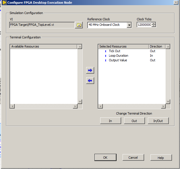
Task: Click the browse folder icon beside VI path
Action: point(79,25)
